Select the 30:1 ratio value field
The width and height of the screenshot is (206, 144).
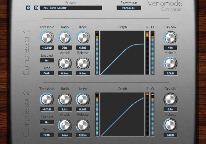tap(65, 48)
